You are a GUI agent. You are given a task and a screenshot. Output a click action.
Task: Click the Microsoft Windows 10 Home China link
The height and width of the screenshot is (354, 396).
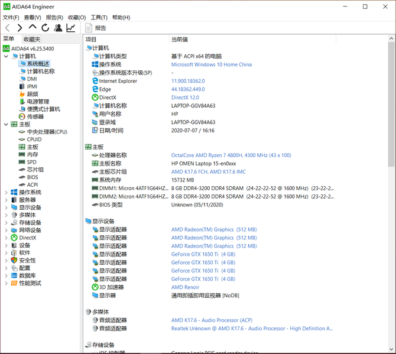click(211, 64)
